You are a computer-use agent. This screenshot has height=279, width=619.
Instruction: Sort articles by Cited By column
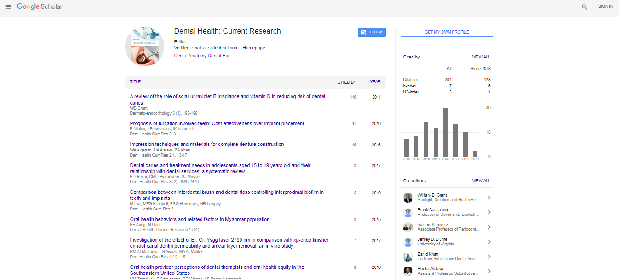point(347,82)
